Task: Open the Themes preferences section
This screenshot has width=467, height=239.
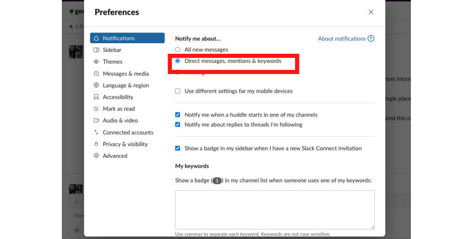Action: 127,62
